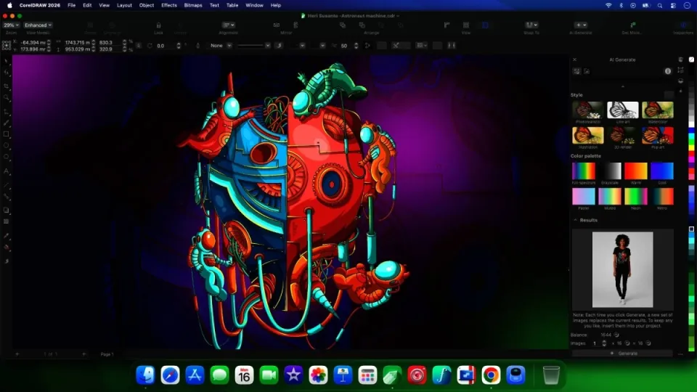Open the Snap To dropdown
The height and width of the screenshot is (392, 697).
click(531, 25)
